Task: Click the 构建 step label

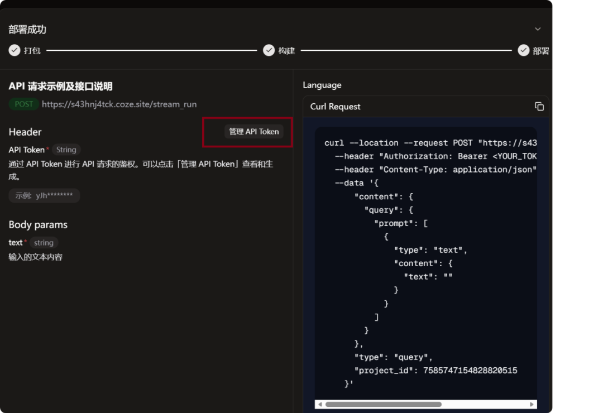Action: pyautogui.click(x=286, y=51)
